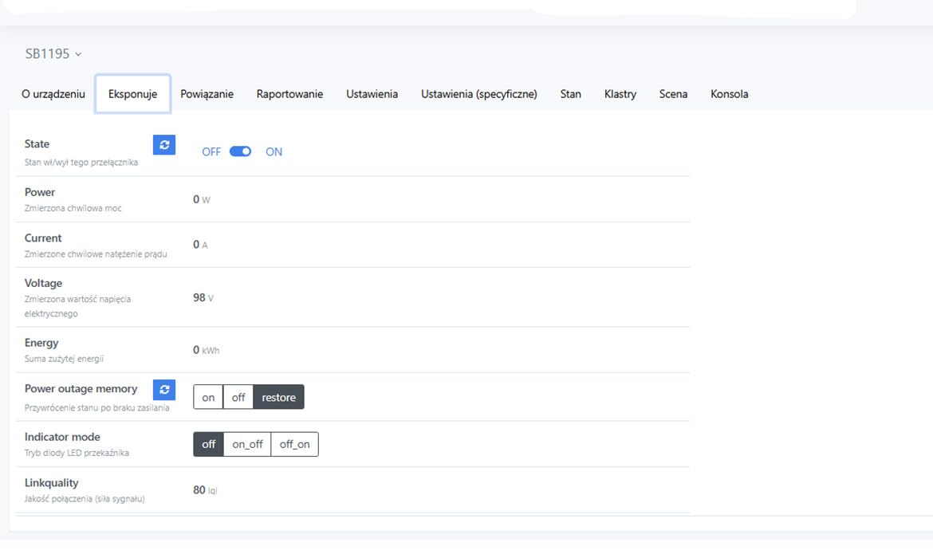The width and height of the screenshot is (933, 558).
Task: Click the Energy reading 0 kWh
Action: click(x=206, y=351)
